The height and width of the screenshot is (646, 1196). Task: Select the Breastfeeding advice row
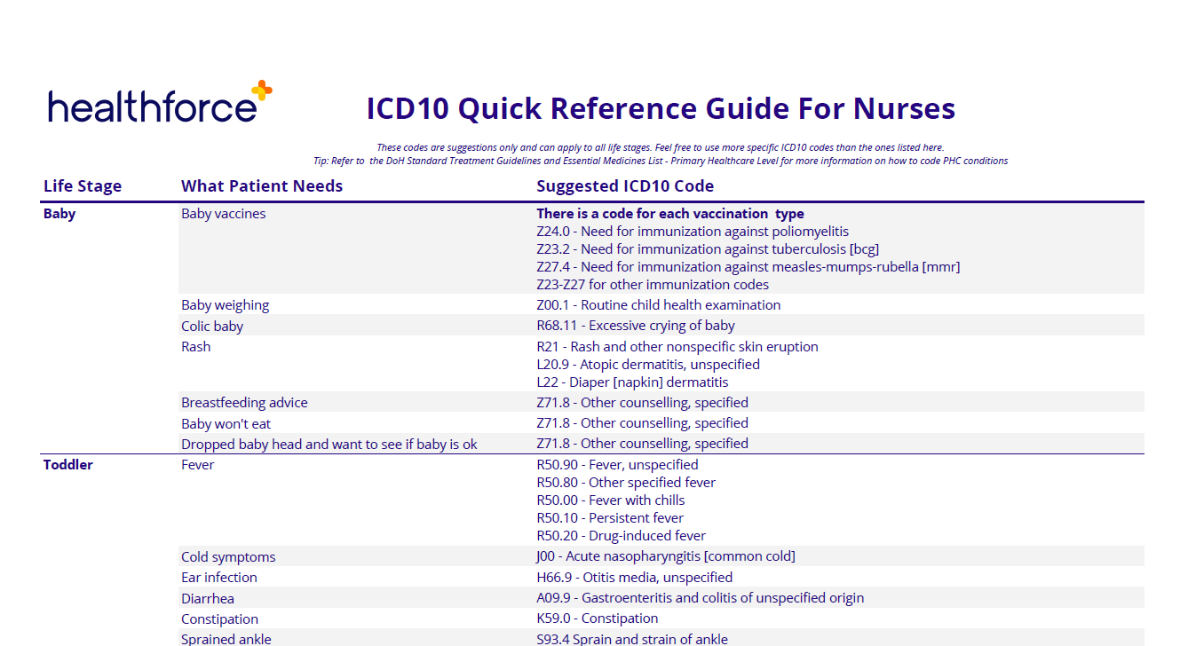pos(244,402)
